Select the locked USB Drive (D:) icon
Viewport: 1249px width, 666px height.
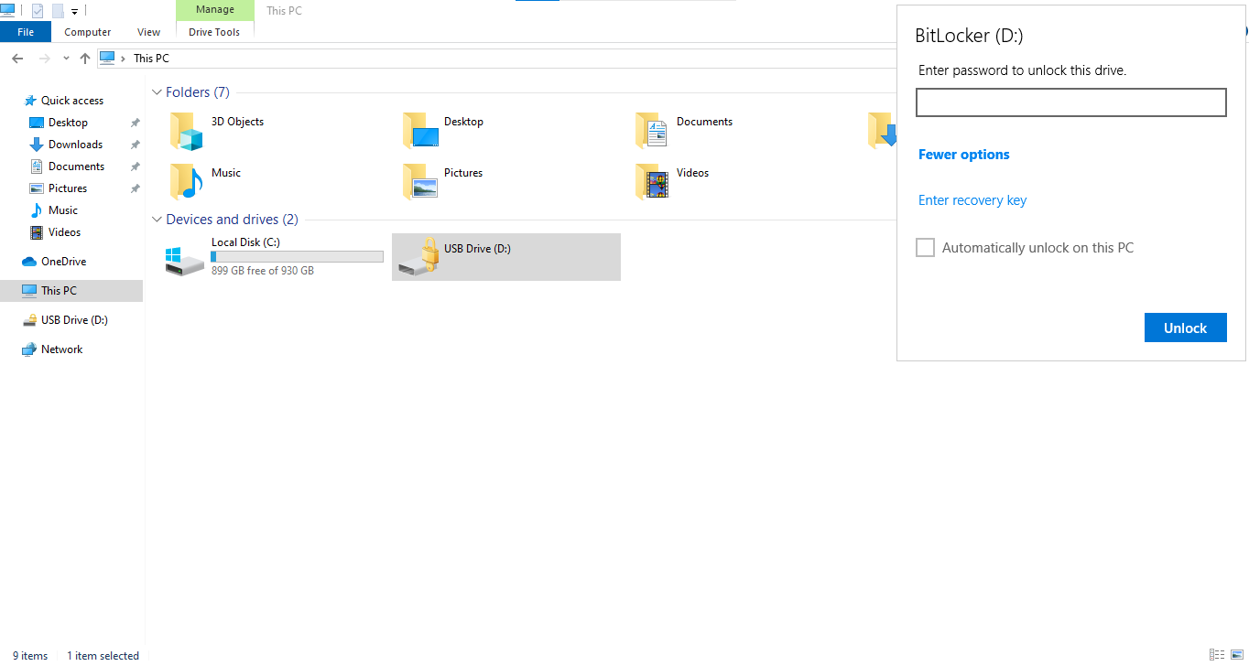(x=418, y=257)
